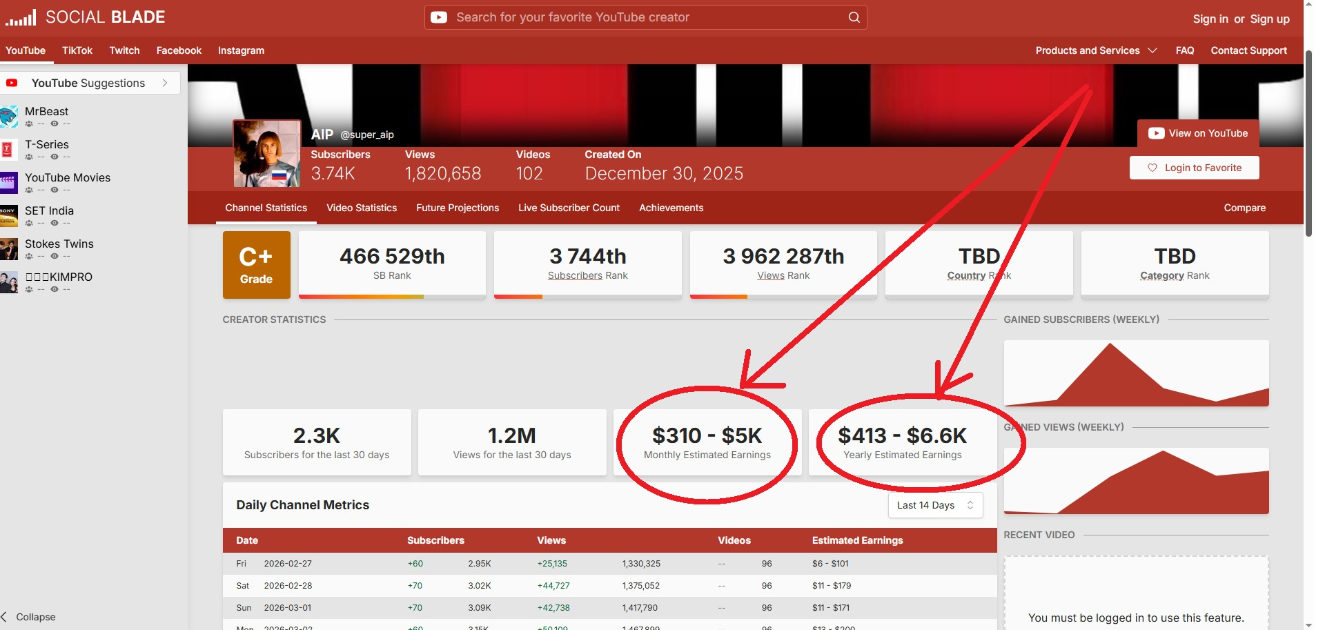Open the Future Projections tab

point(457,208)
